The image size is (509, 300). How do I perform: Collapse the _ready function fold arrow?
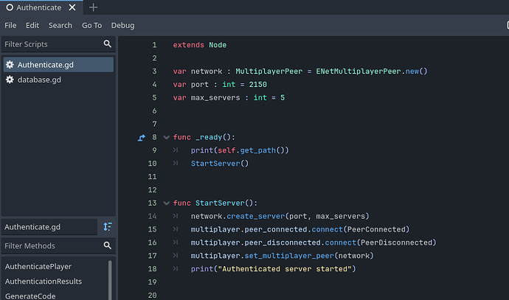167,137
